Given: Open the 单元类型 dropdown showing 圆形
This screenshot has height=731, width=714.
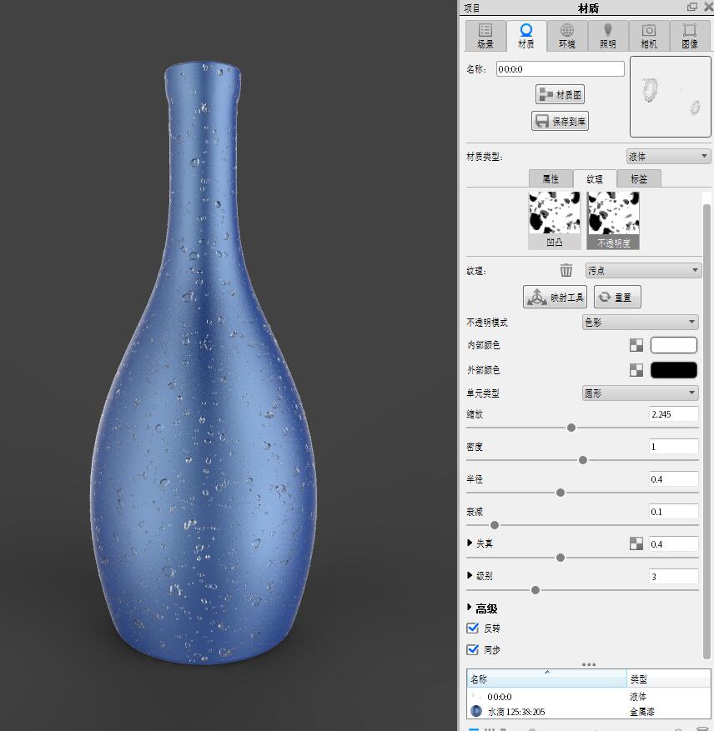Looking at the screenshot, I should tap(641, 393).
